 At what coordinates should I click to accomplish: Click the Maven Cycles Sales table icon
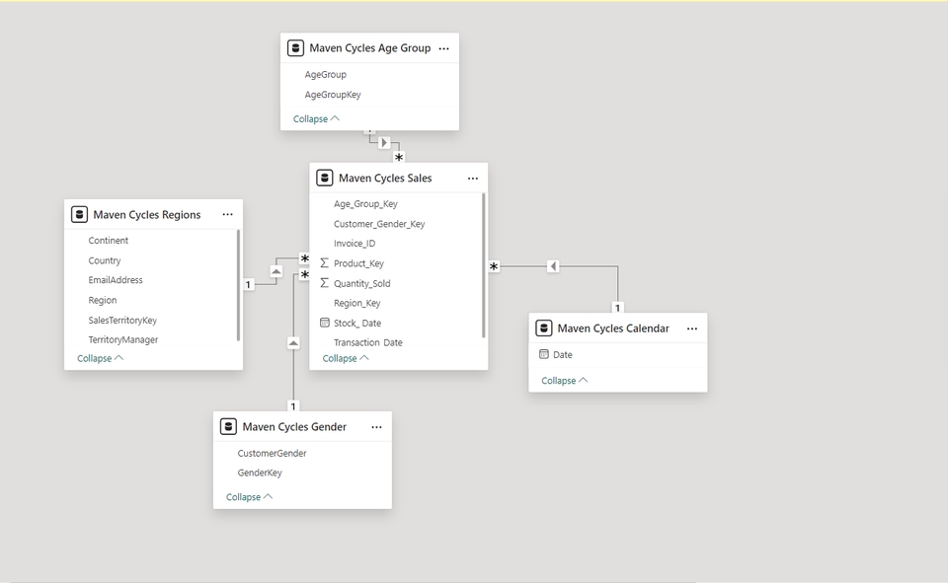pyautogui.click(x=325, y=179)
